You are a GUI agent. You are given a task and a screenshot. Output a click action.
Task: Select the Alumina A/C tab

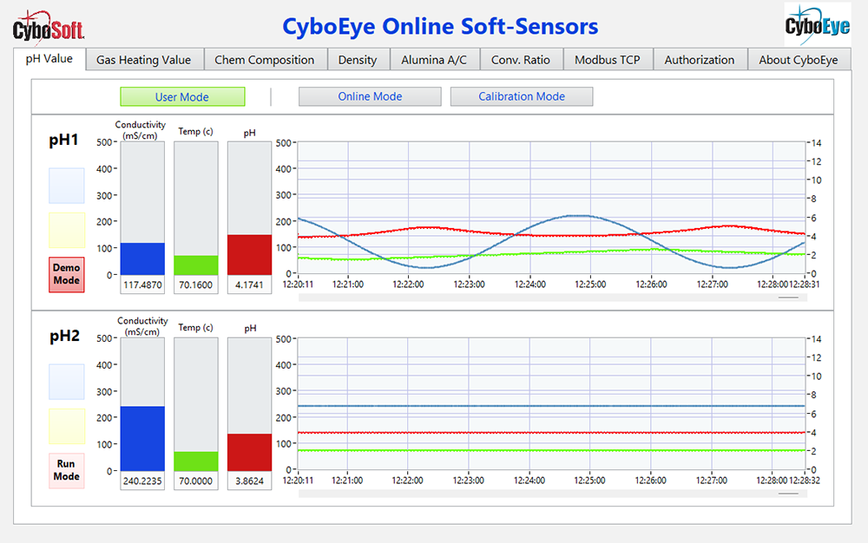point(434,60)
